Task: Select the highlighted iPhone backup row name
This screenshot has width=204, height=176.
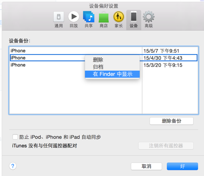Action: click(x=18, y=58)
